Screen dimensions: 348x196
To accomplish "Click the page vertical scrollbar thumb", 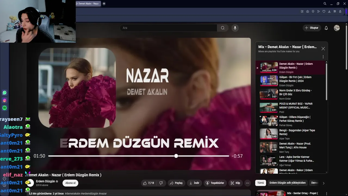I will pyautogui.click(x=346, y=48).
